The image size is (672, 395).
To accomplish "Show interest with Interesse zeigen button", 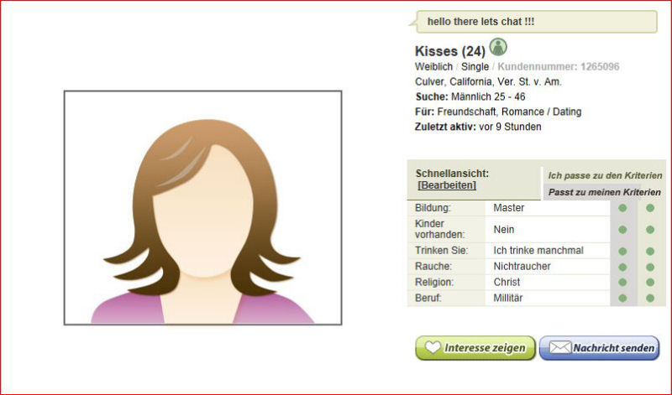I will tap(475, 348).
